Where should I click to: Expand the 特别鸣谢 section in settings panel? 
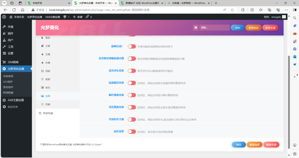tap(48, 113)
